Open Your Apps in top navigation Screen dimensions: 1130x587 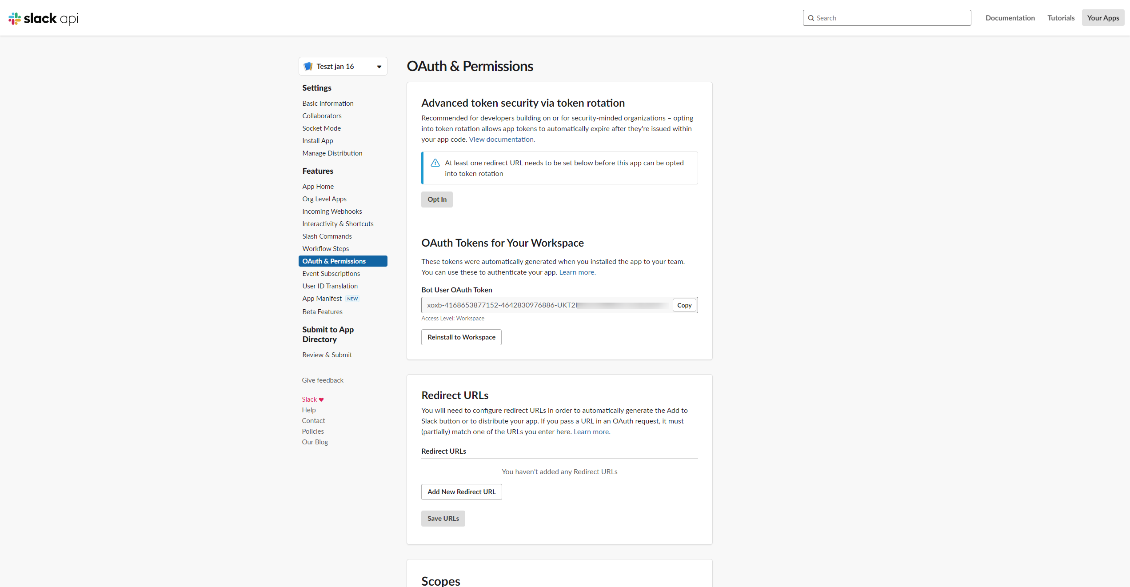pyautogui.click(x=1102, y=18)
